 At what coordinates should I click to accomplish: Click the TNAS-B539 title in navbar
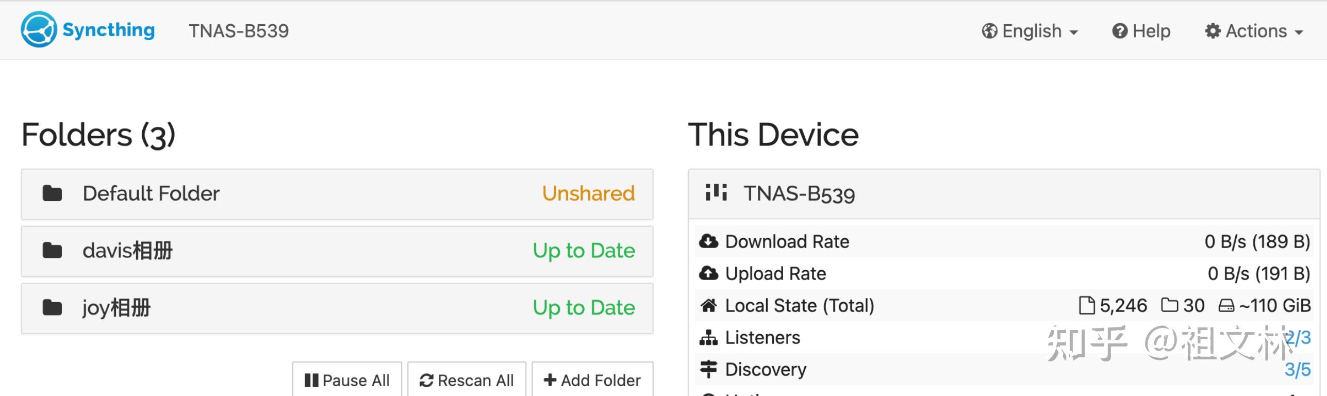239,31
